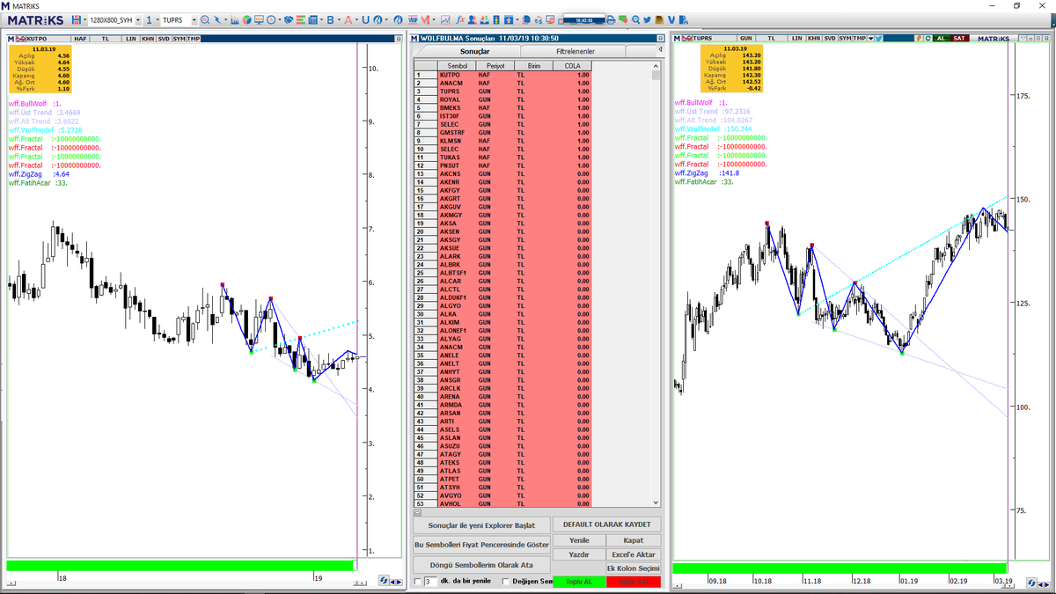Click the user profile toolbar icon
1056x594 pixels.
point(473,20)
